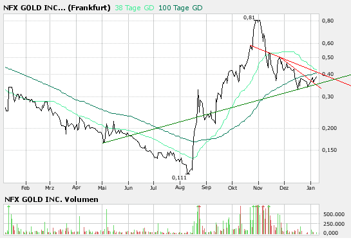Click the "Dez" month label
Screen dimensions: 351x247
pos(284,188)
